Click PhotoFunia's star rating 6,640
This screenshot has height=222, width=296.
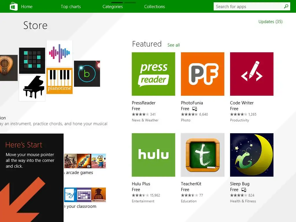click(x=195, y=114)
